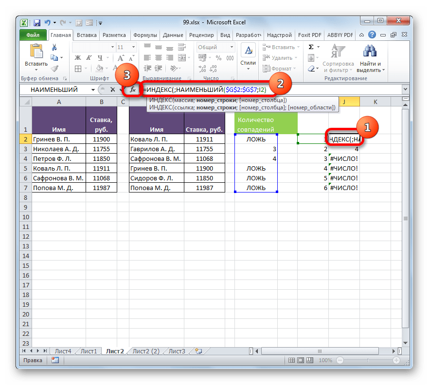429x385 pixels.
Task: Toggle Underline (Ч) formatting
Action: coord(100,58)
